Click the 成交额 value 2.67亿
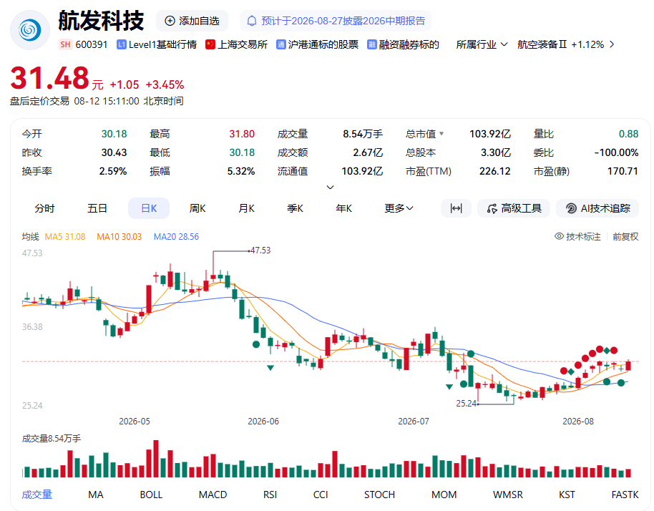The image size is (654, 511). [368, 152]
